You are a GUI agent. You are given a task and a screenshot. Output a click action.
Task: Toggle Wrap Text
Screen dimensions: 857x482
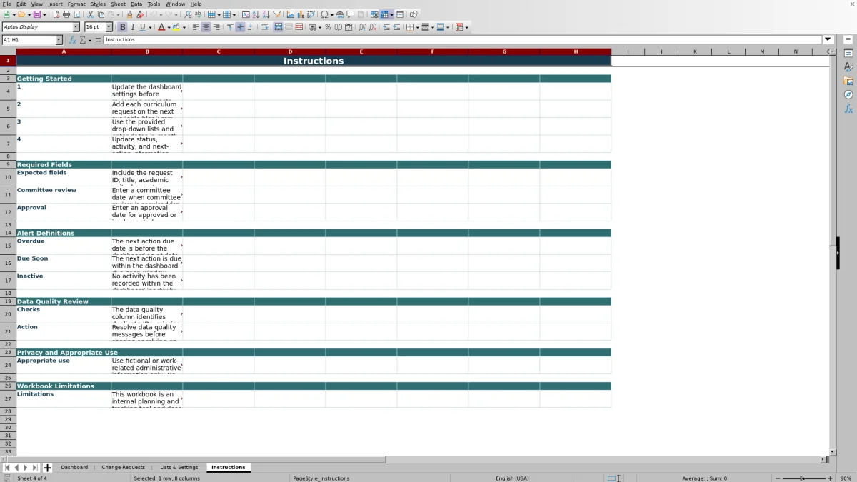pyautogui.click(x=264, y=27)
